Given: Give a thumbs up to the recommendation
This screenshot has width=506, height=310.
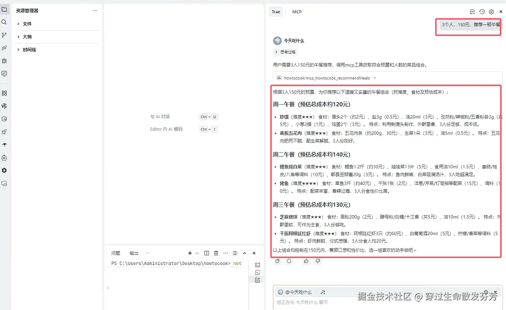Looking at the screenshot, I should pos(306,261).
